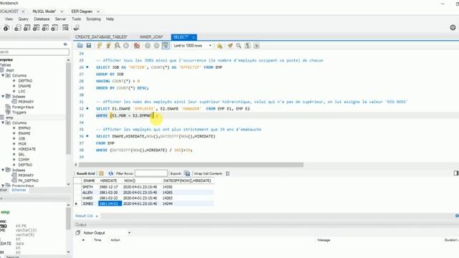Image resolution: width=459 pixels, height=258 pixels.
Task: Click the rollback transaction icon
Action: (x=156, y=46)
